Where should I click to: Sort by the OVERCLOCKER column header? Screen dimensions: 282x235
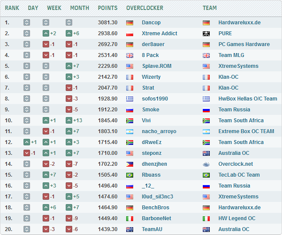tap(145, 8)
